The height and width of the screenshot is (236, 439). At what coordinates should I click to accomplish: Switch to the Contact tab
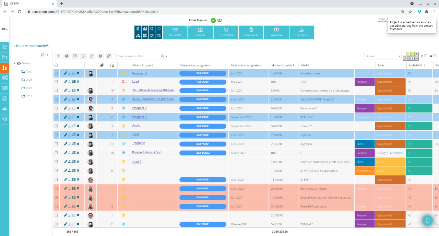(x=200, y=32)
